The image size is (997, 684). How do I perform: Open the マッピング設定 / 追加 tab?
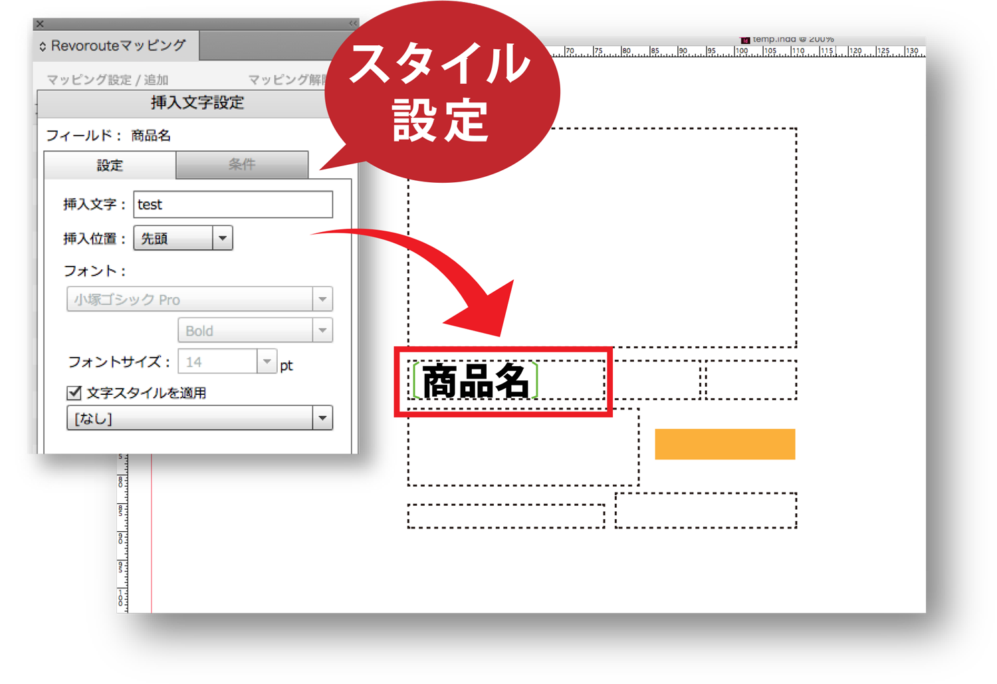point(107,80)
